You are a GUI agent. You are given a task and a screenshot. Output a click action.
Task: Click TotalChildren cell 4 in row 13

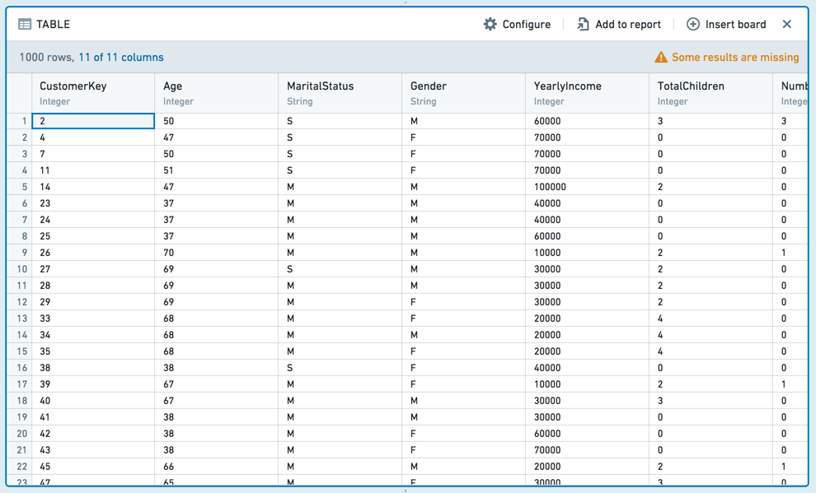710,319
